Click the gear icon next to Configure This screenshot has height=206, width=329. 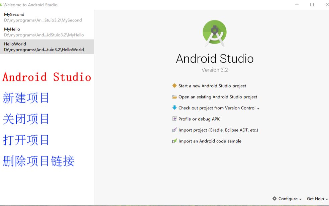pyautogui.click(x=274, y=199)
